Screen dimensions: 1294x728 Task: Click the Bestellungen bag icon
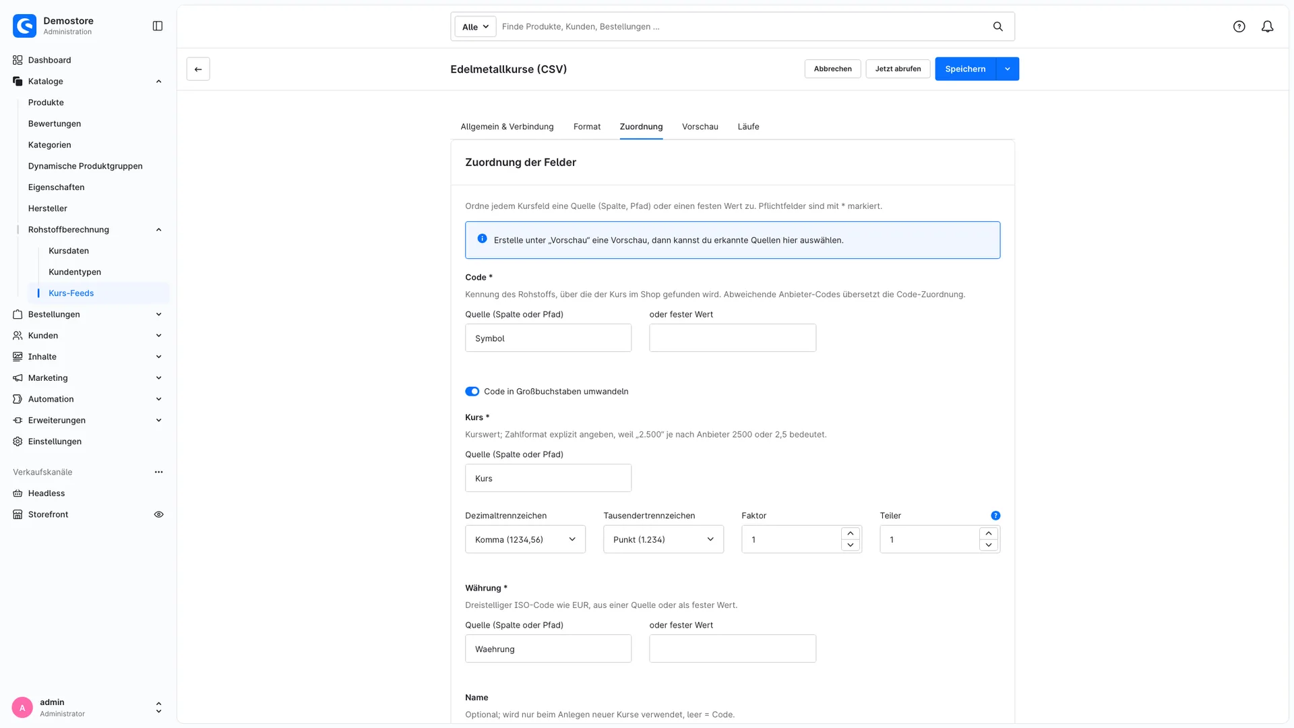(x=18, y=314)
